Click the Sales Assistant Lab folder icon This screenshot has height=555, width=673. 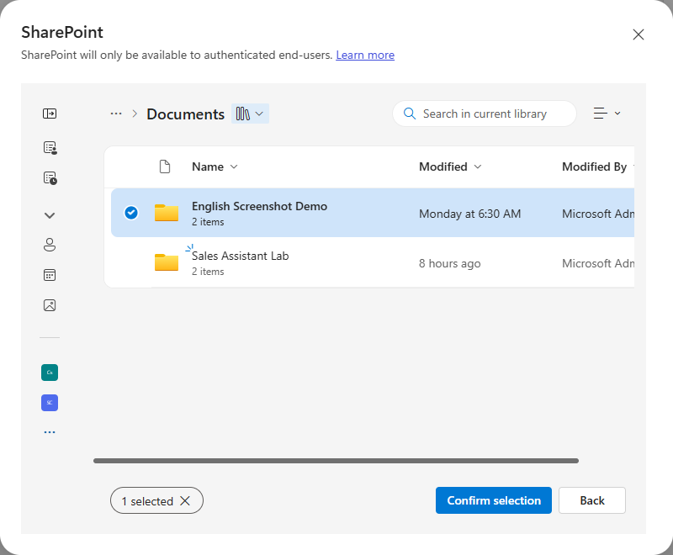pos(167,262)
